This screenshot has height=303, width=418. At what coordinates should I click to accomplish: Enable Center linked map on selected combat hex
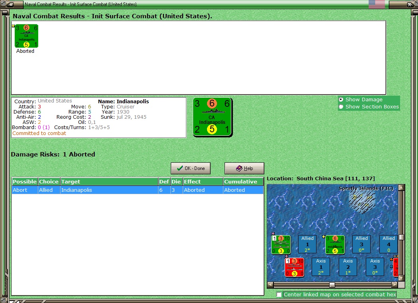[279, 295]
